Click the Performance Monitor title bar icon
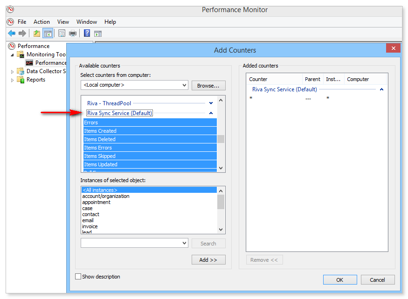The width and height of the screenshot is (408, 299). point(10,9)
